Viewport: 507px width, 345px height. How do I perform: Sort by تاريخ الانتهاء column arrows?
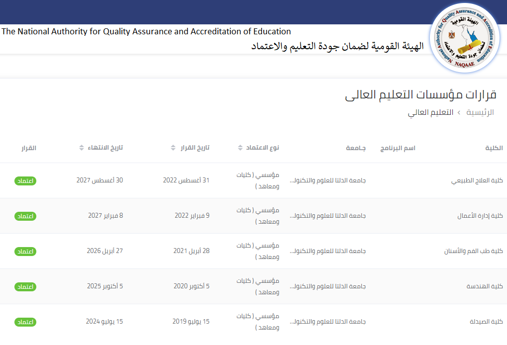tap(82, 148)
